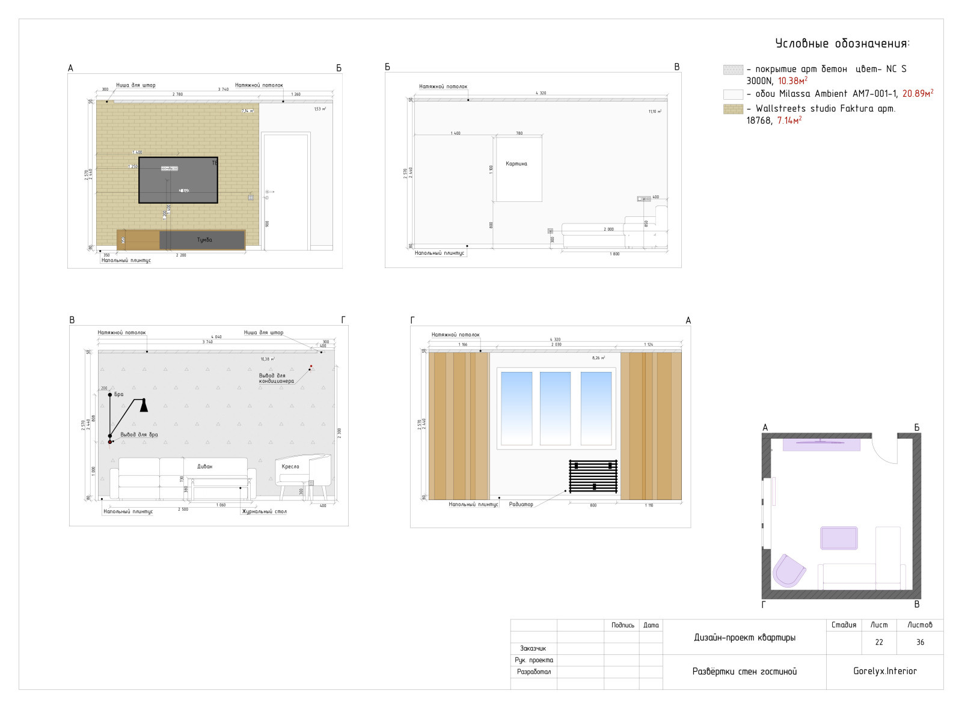This screenshot has width=962, height=709.
Task: Click the 'Вывод для кондиционера' label
Action: [277, 378]
